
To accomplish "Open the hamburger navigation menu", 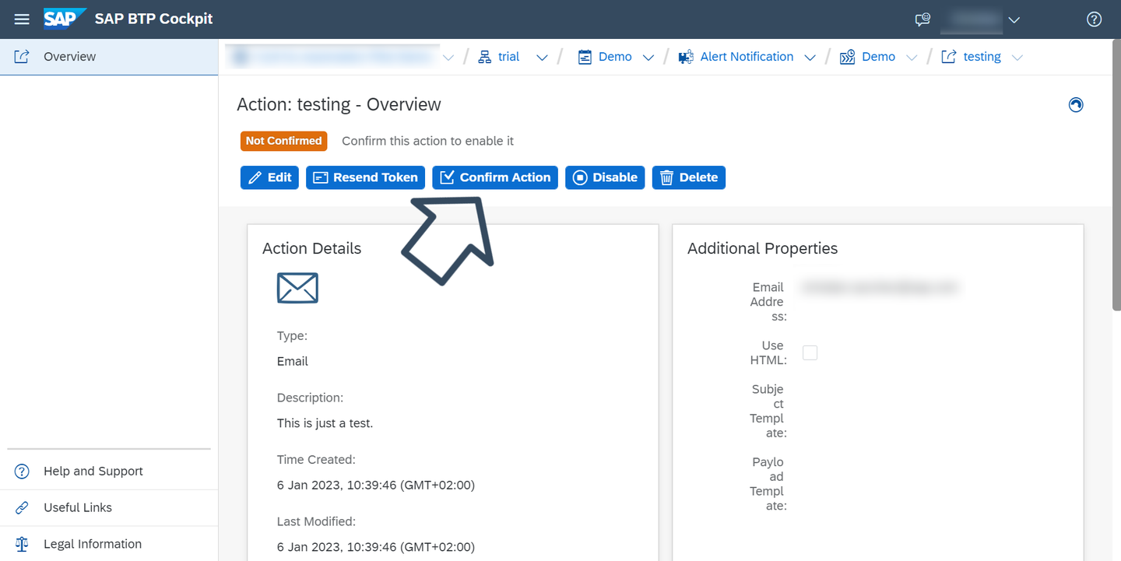I will pyautogui.click(x=22, y=19).
